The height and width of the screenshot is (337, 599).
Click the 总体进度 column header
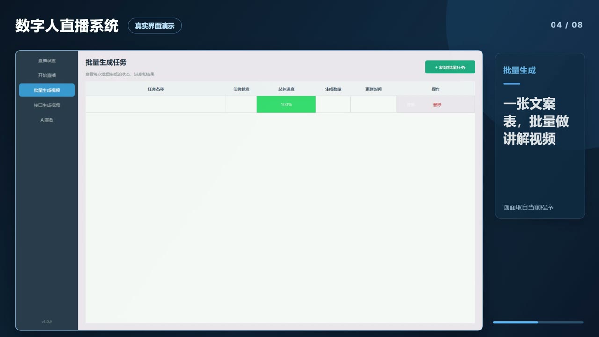click(286, 89)
